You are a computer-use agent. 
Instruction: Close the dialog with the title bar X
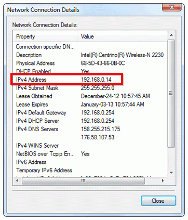(171, 7)
